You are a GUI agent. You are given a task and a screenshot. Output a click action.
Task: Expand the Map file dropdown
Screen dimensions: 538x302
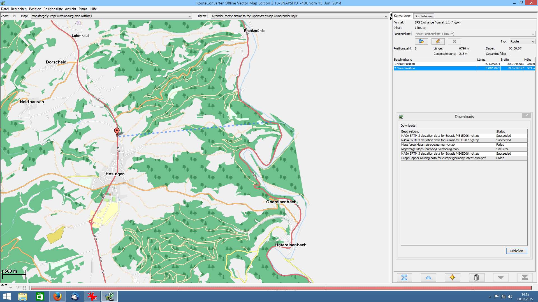[x=189, y=16]
